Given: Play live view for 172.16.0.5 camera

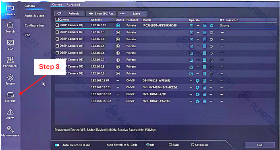Looking at the screenshot, I should [x=118, y=46].
